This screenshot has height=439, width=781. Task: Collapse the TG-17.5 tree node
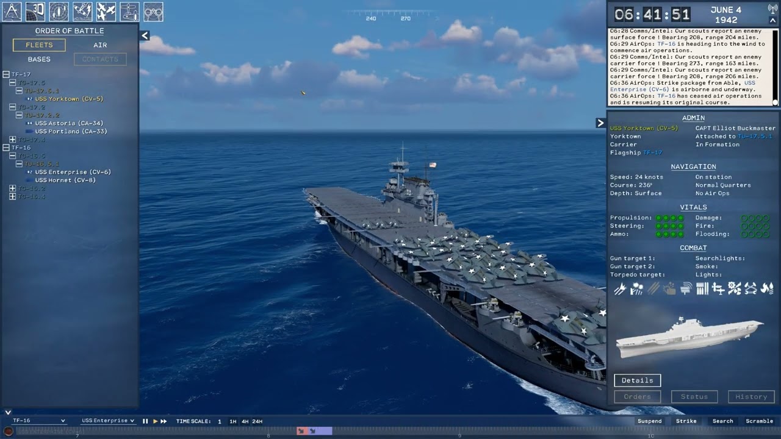click(13, 83)
